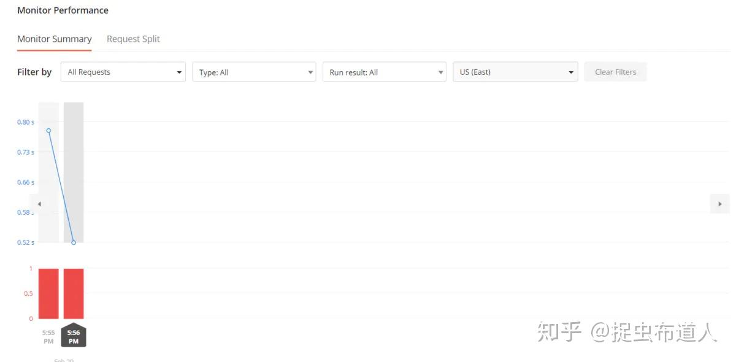Click the right chart navigation arrow
Image resolution: width=736 pixels, height=362 pixels.
coord(719,204)
